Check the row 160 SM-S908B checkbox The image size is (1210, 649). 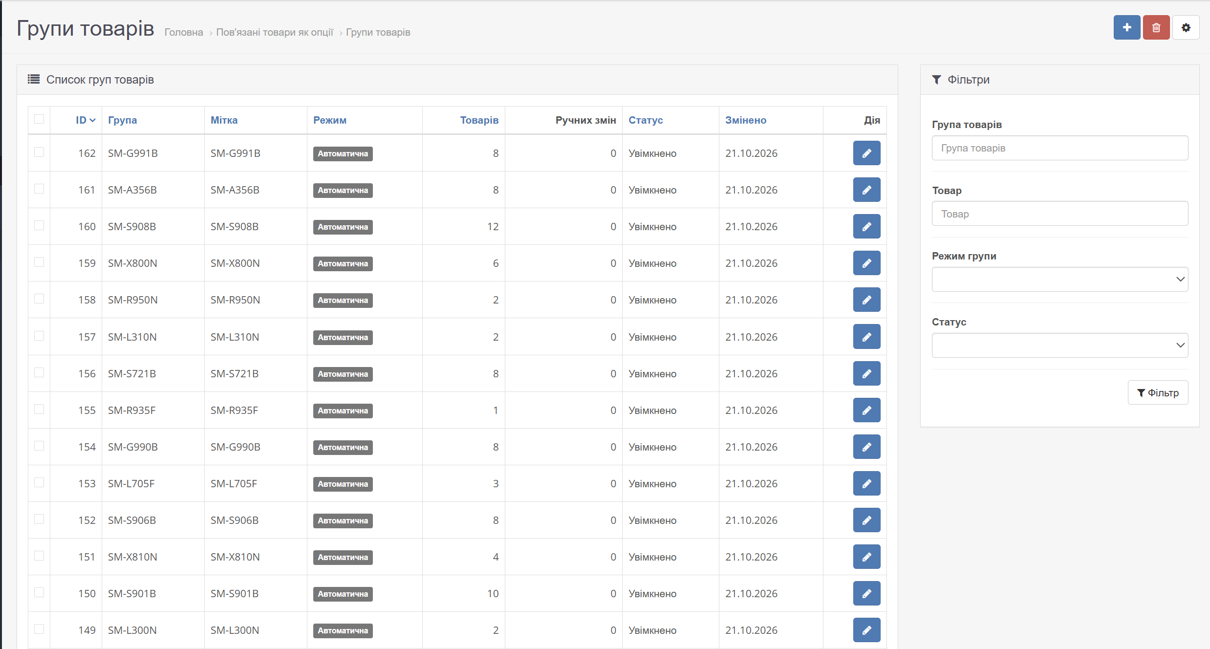39,225
